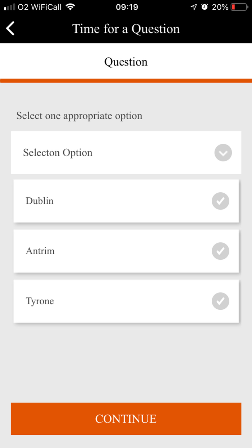Choose the Tyrone option label
The image size is (252, 448).
coord(40,301)
